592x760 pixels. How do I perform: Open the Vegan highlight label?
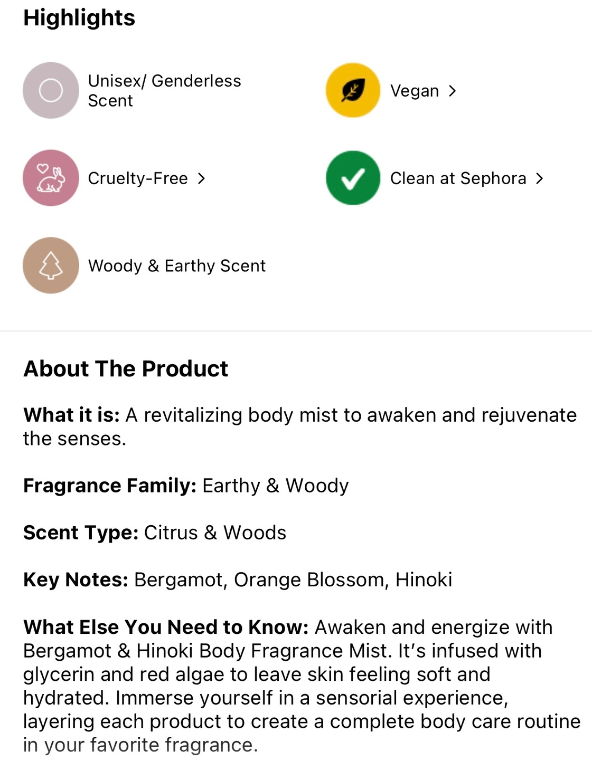click(x=415, y=91)
